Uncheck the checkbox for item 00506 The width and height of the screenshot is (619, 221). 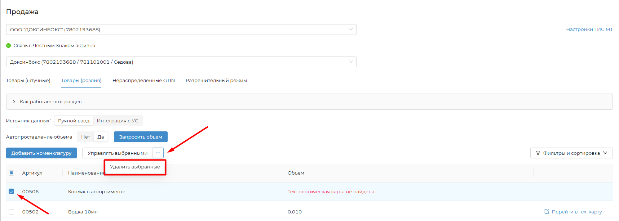(x=12, y=191)
